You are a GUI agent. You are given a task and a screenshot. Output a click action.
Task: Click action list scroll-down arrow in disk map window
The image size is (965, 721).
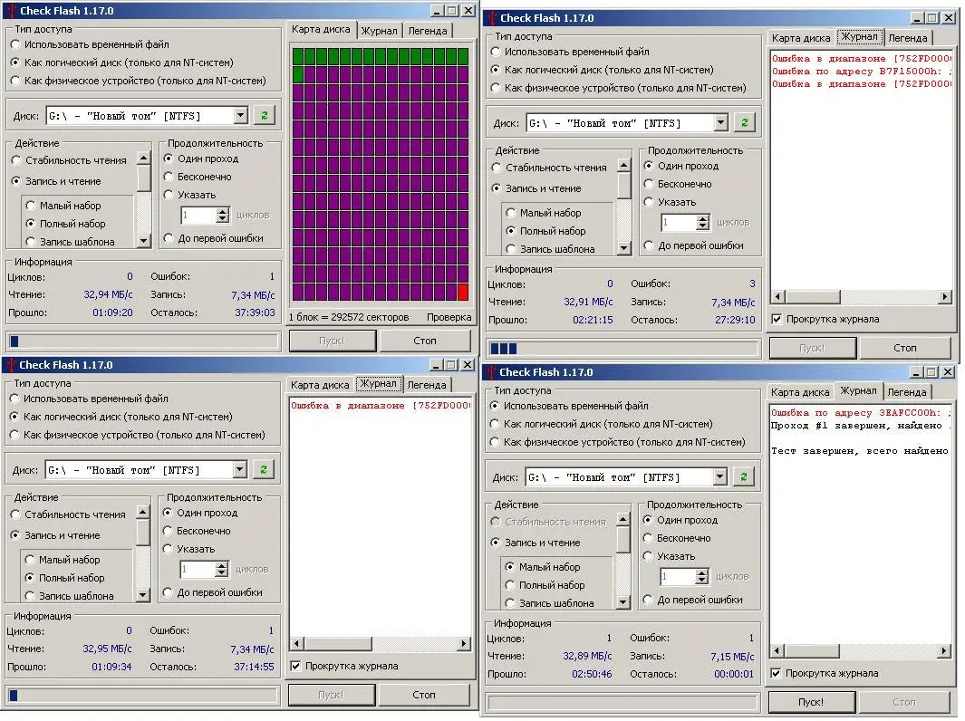click(x=143, y=241)
